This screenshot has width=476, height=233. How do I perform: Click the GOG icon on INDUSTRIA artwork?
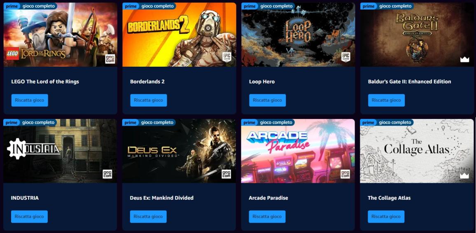click(107, 174)
